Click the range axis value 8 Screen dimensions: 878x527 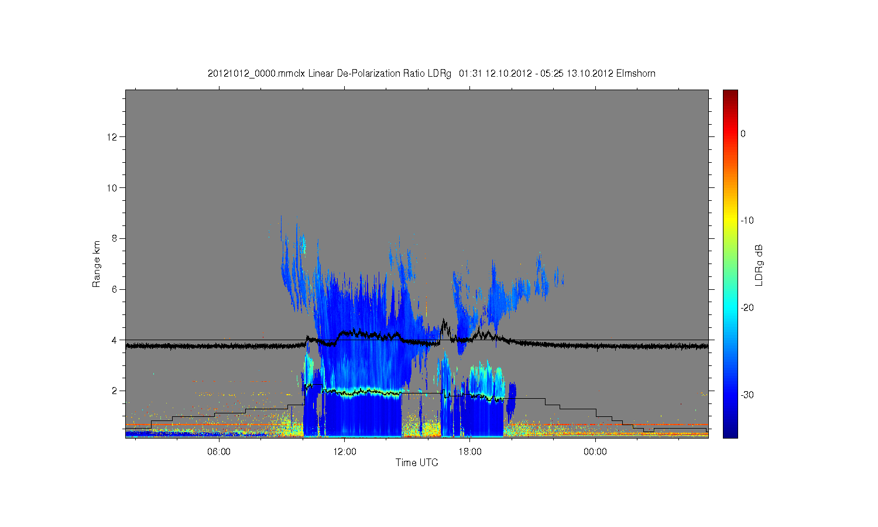pos(115,238)
